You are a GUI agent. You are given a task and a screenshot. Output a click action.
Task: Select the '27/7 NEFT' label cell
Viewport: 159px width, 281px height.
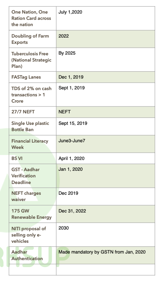pos(33,112)
